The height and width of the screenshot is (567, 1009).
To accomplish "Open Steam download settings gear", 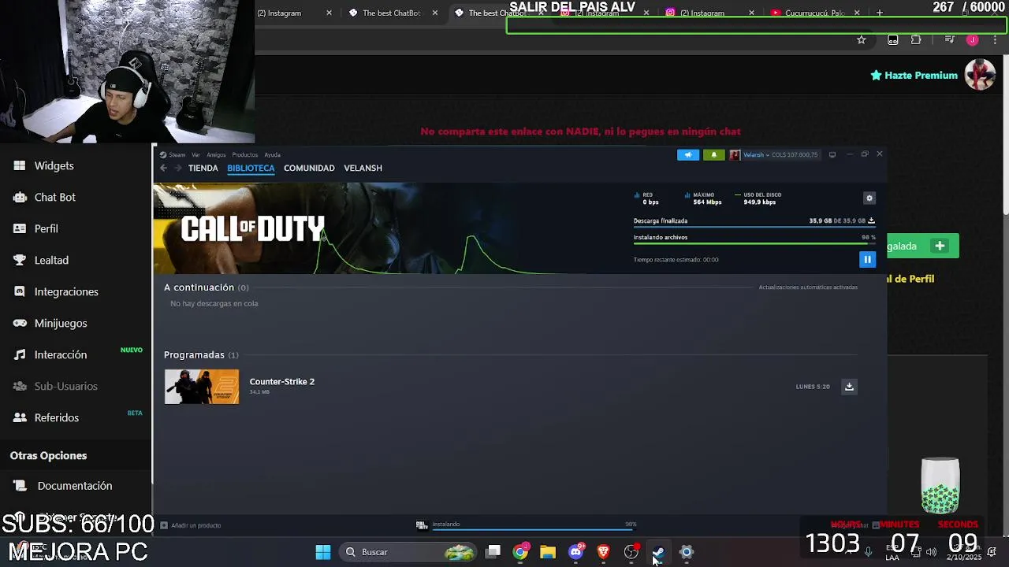I will (x=869, y=198).
